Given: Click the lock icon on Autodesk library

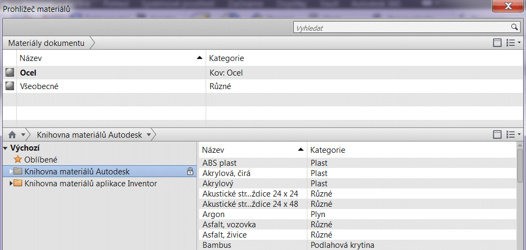Looking at the screenshot, I should coord(190,172).
